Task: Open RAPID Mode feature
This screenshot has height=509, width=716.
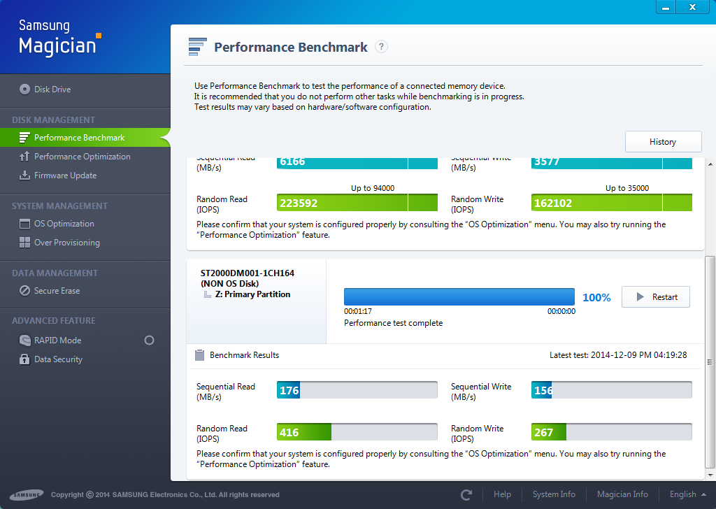Action: click(57, 340)
